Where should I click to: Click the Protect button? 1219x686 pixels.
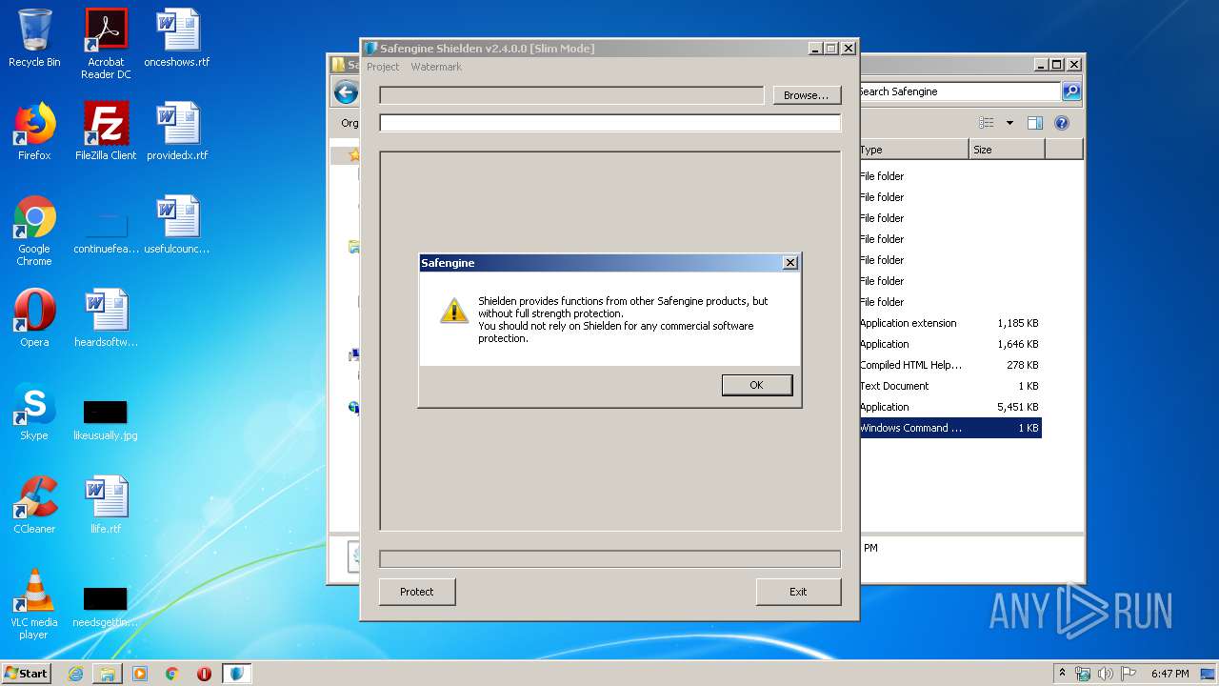(x=417, y=592)
